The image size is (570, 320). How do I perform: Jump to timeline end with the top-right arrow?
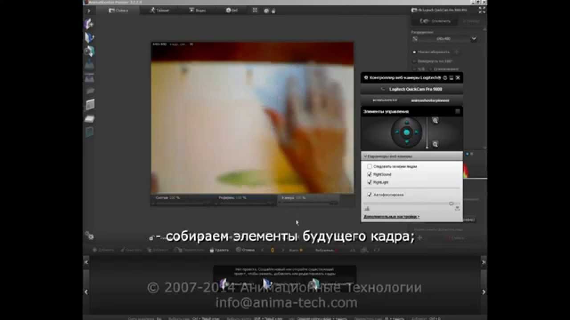click(x=484, y=262)
